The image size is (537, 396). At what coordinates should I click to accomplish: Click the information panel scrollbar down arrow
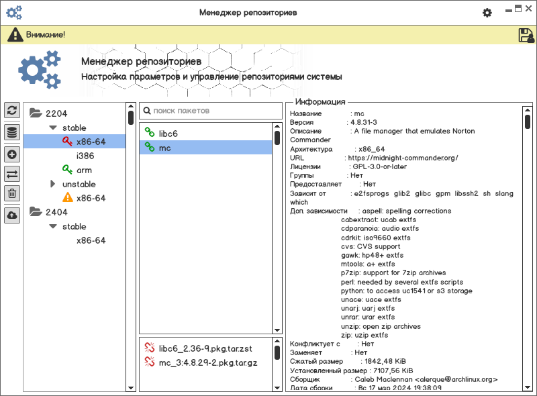(x=527, y=387)
